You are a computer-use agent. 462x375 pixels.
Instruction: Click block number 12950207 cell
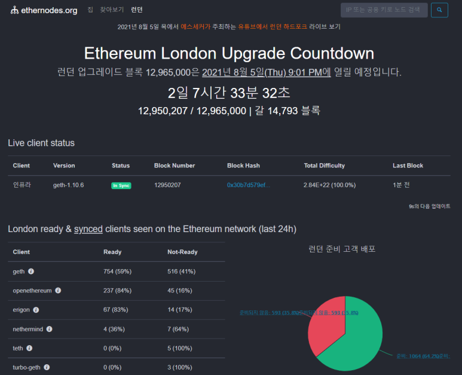(167, 185)
